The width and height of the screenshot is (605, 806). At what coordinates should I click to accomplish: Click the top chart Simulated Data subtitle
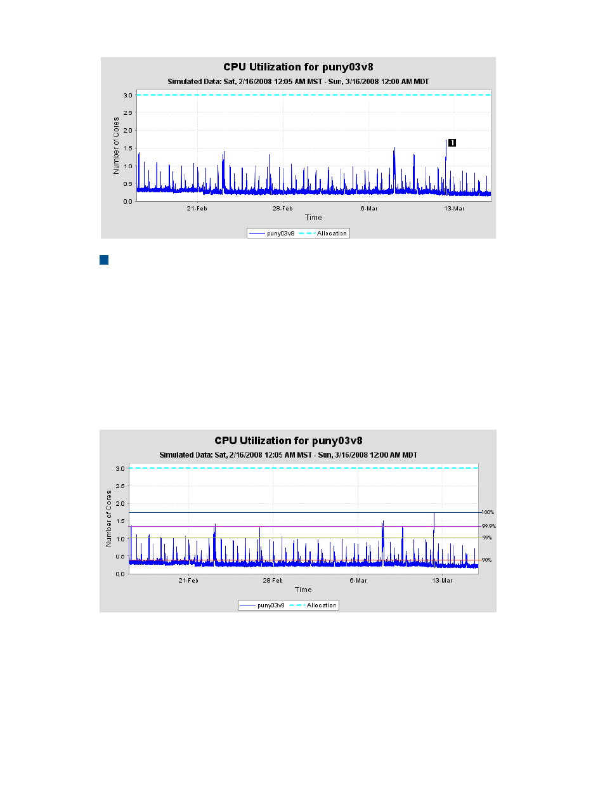pos(298,81)
